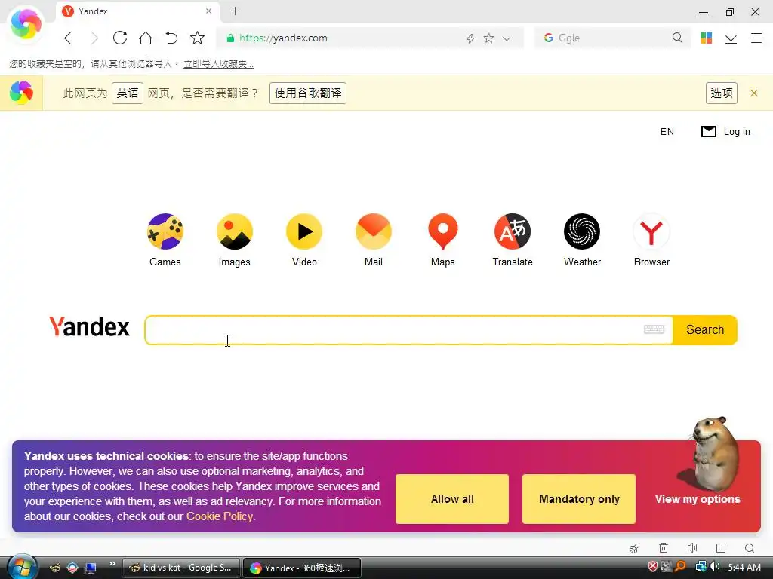Open Yandex Games service icon
The height and width of the screenshot is (579, 773).
(x=165, y=232)
